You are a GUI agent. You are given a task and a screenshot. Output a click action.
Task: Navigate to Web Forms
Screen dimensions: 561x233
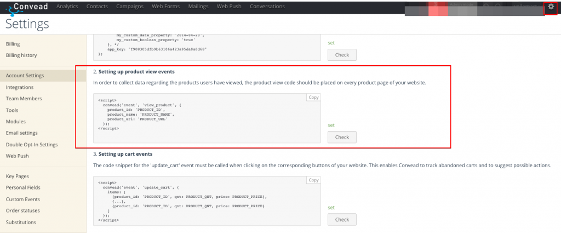tap(165, 7)
